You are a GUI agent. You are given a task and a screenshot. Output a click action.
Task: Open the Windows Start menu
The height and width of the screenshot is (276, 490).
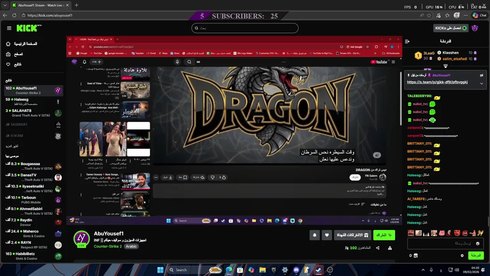pos(160,270)
